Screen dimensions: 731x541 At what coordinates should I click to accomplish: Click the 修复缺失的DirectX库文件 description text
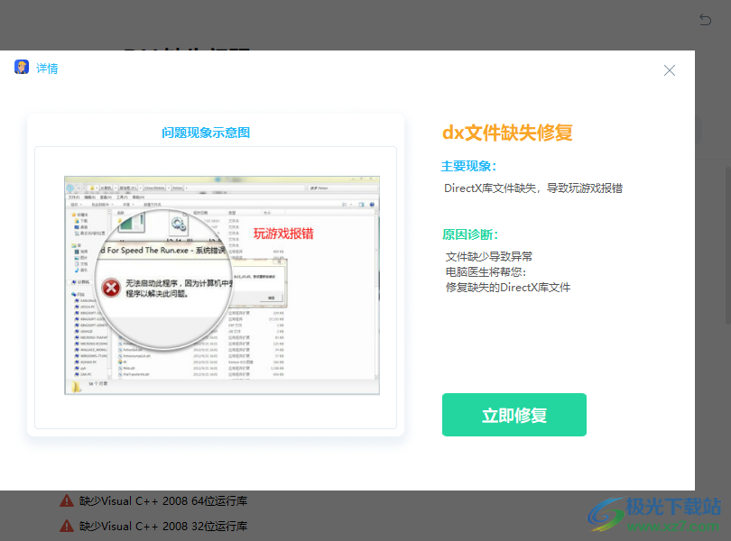tap(508, 287)
